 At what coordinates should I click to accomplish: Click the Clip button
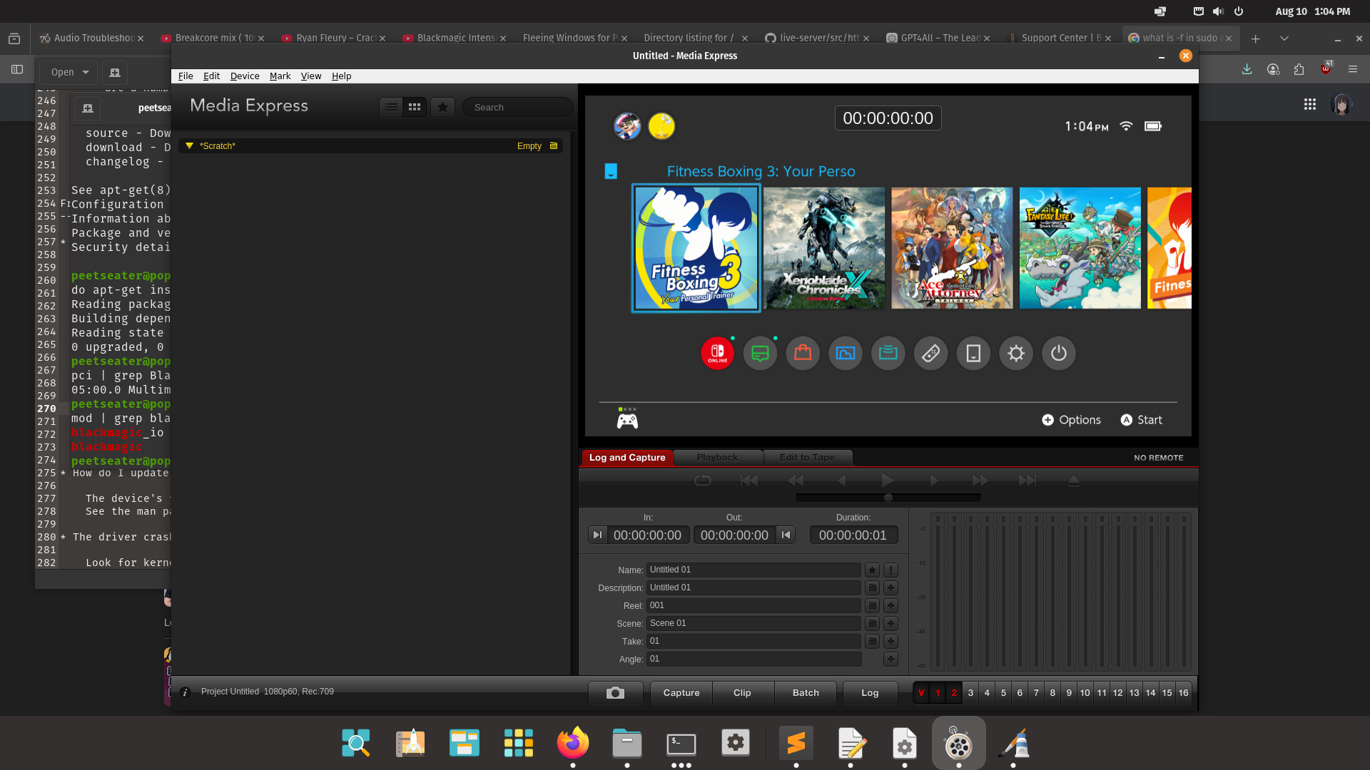pyautogui.click(x=742, y=692)
